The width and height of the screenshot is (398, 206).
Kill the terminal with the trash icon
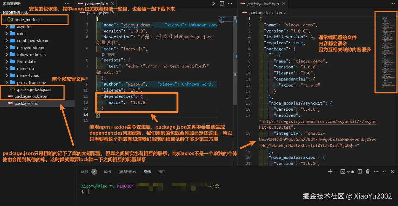368,172
